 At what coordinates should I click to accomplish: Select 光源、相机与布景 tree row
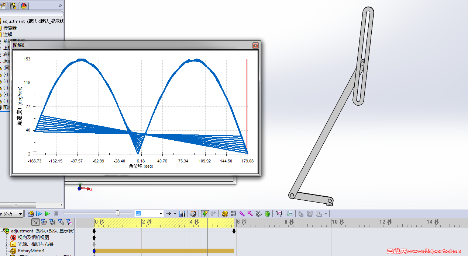point(35,244)
